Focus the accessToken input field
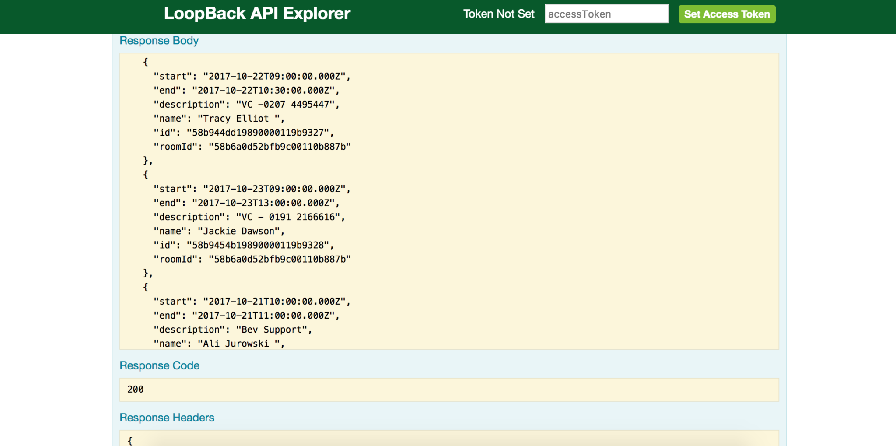The image size is (896, 446). [606, 14]
